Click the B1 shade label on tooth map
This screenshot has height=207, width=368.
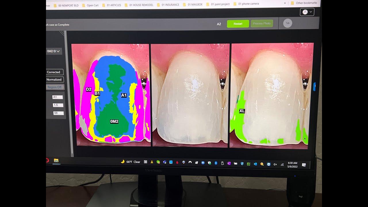97,93
